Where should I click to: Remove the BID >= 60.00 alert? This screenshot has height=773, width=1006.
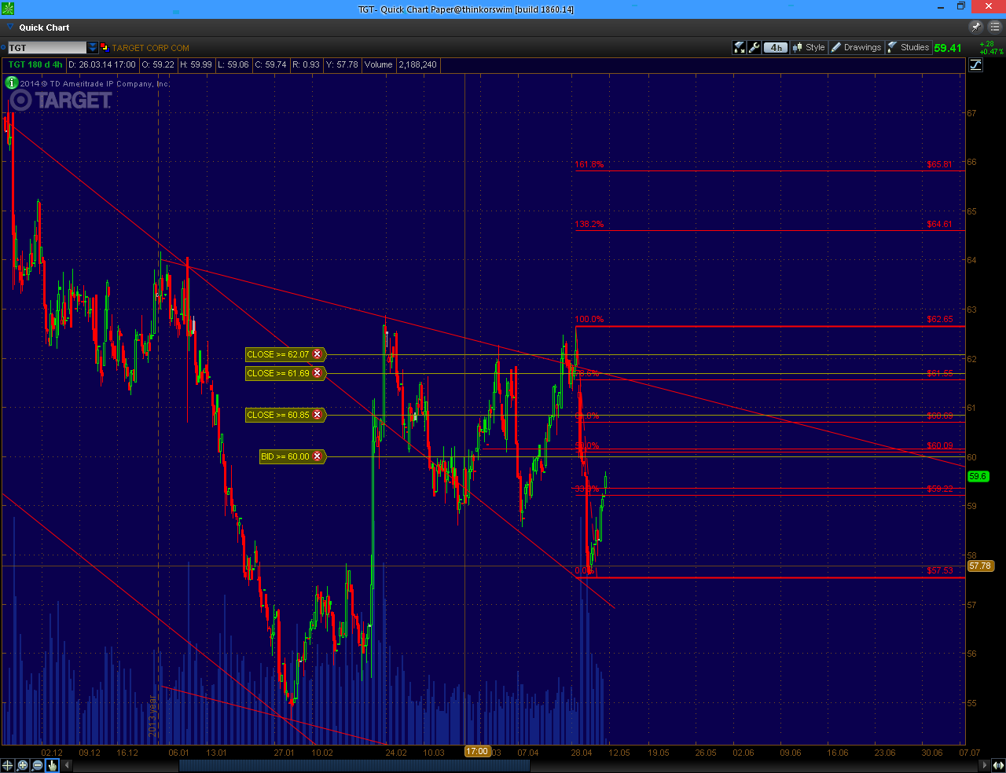click(318, 456)
